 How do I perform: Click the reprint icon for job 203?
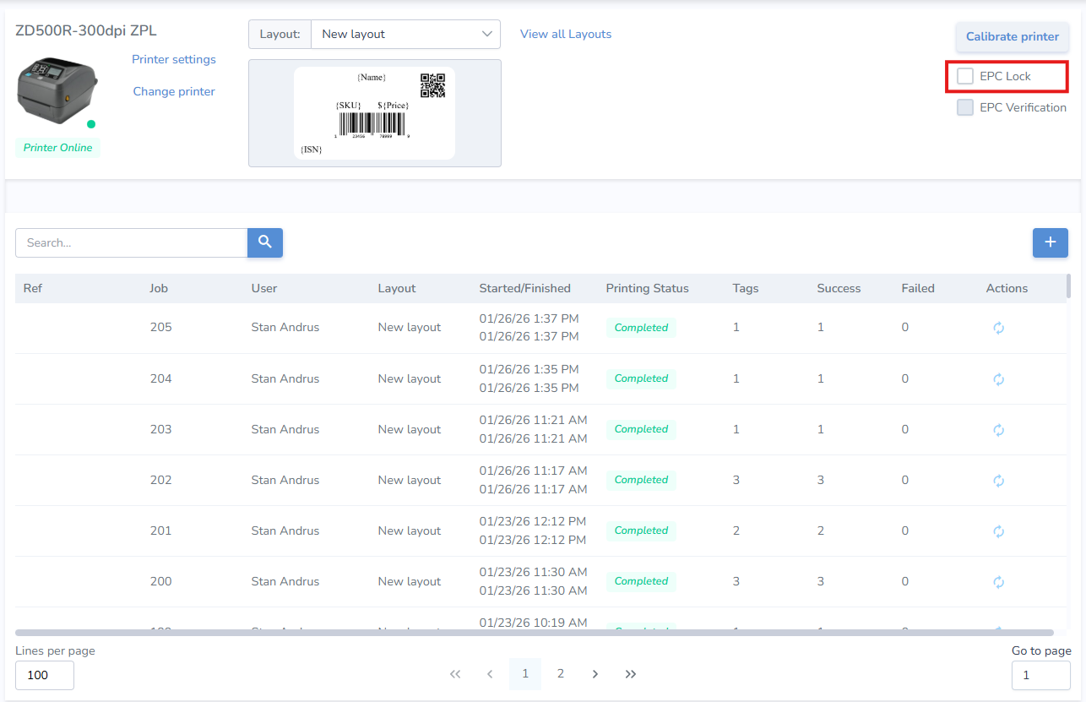coord(998,429)
